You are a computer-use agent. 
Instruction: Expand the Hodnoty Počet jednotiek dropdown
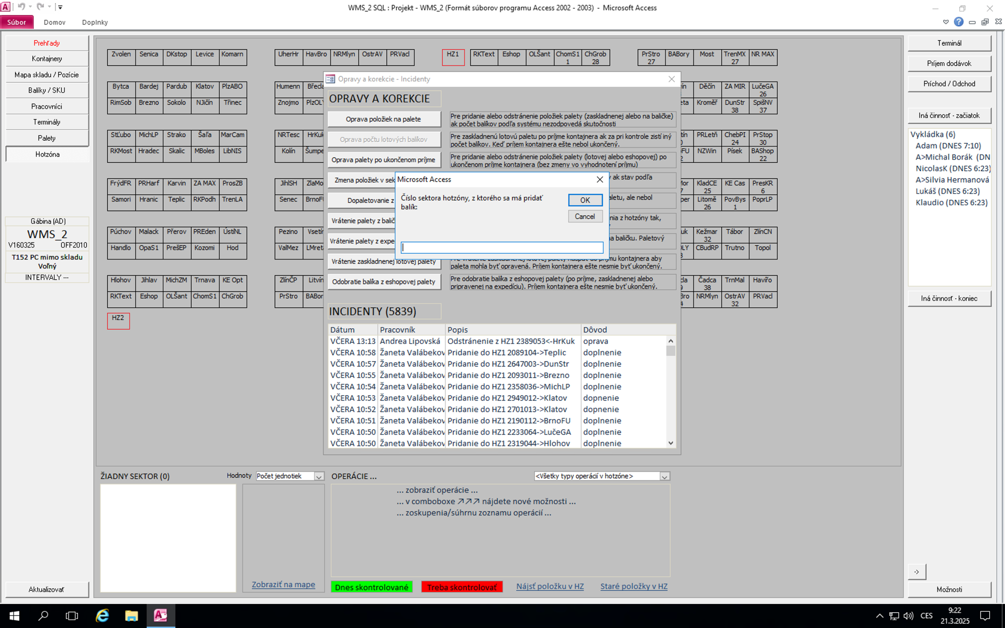pos(318,476)
